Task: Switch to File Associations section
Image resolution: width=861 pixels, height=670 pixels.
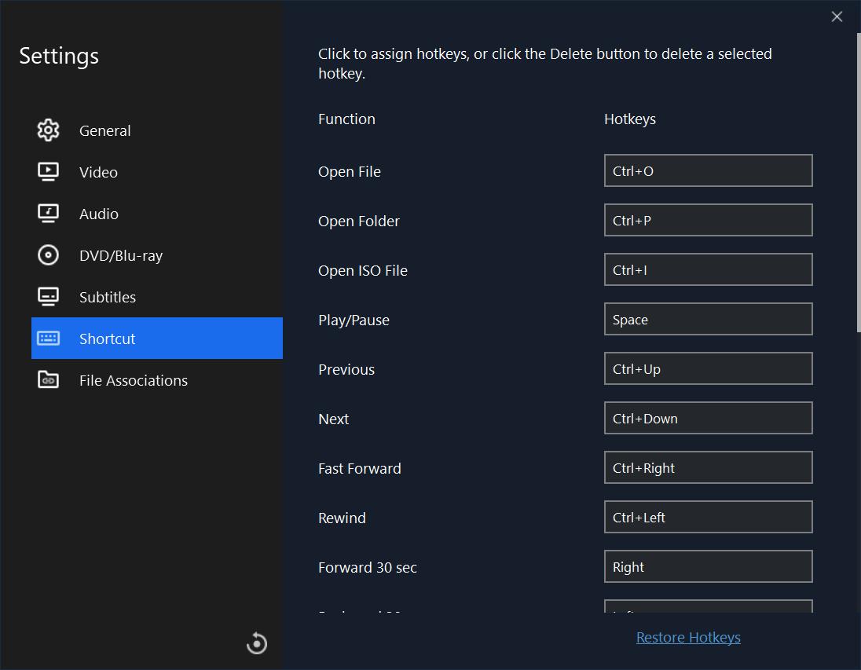Action: [133, 380]
